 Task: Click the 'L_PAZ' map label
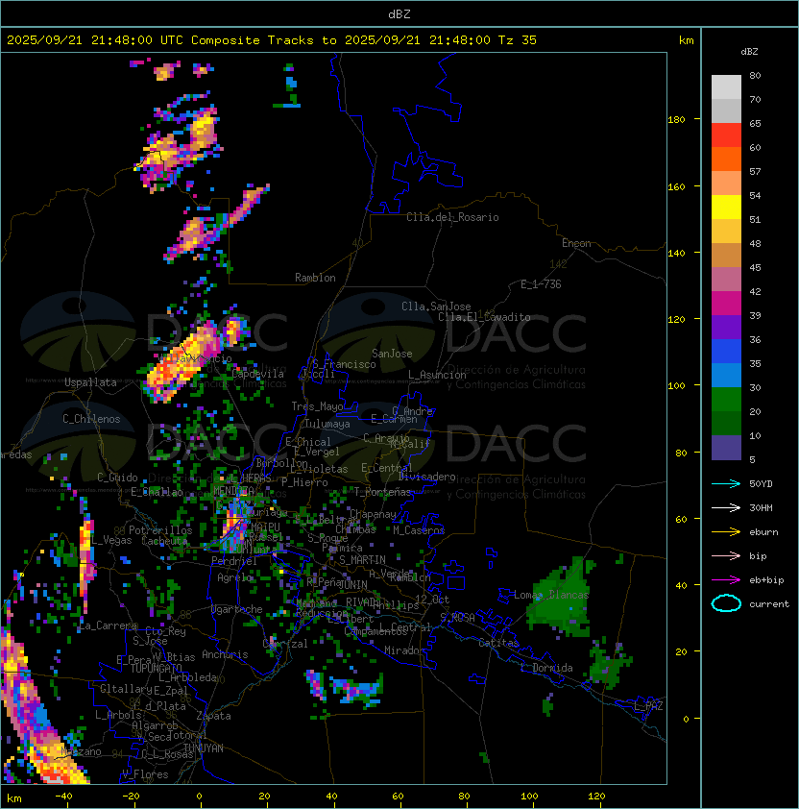tap(648, 707)
